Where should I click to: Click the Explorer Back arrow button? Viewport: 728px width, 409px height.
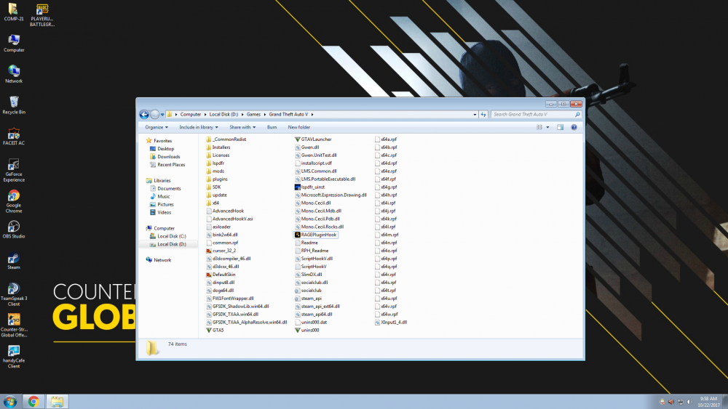point(144,114)
